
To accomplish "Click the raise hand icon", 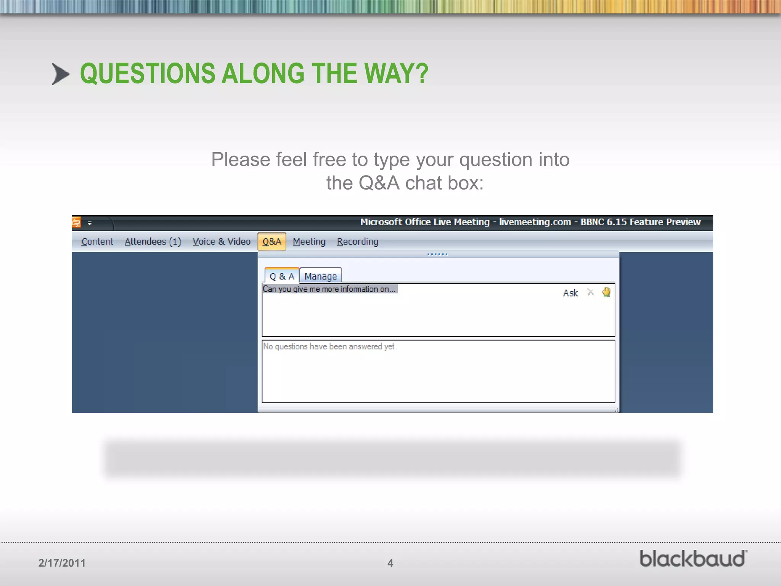I will click(x=606, y=292).
